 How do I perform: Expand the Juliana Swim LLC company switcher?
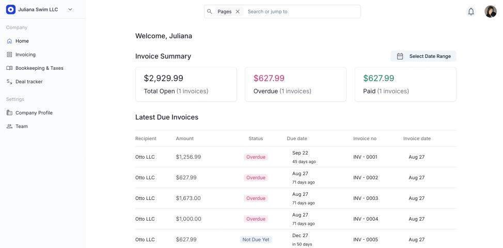[70, 9]
